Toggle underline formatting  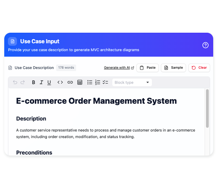[49, 82]
